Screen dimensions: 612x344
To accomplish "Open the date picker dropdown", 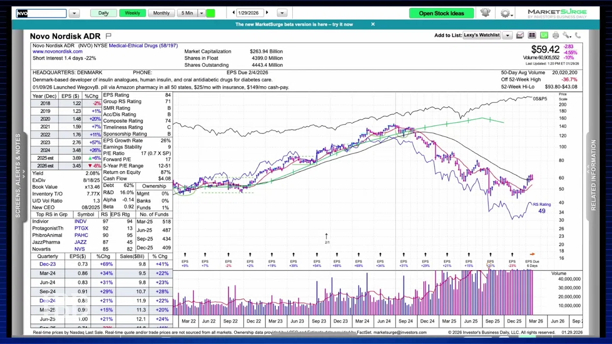I will click(281, 13).
